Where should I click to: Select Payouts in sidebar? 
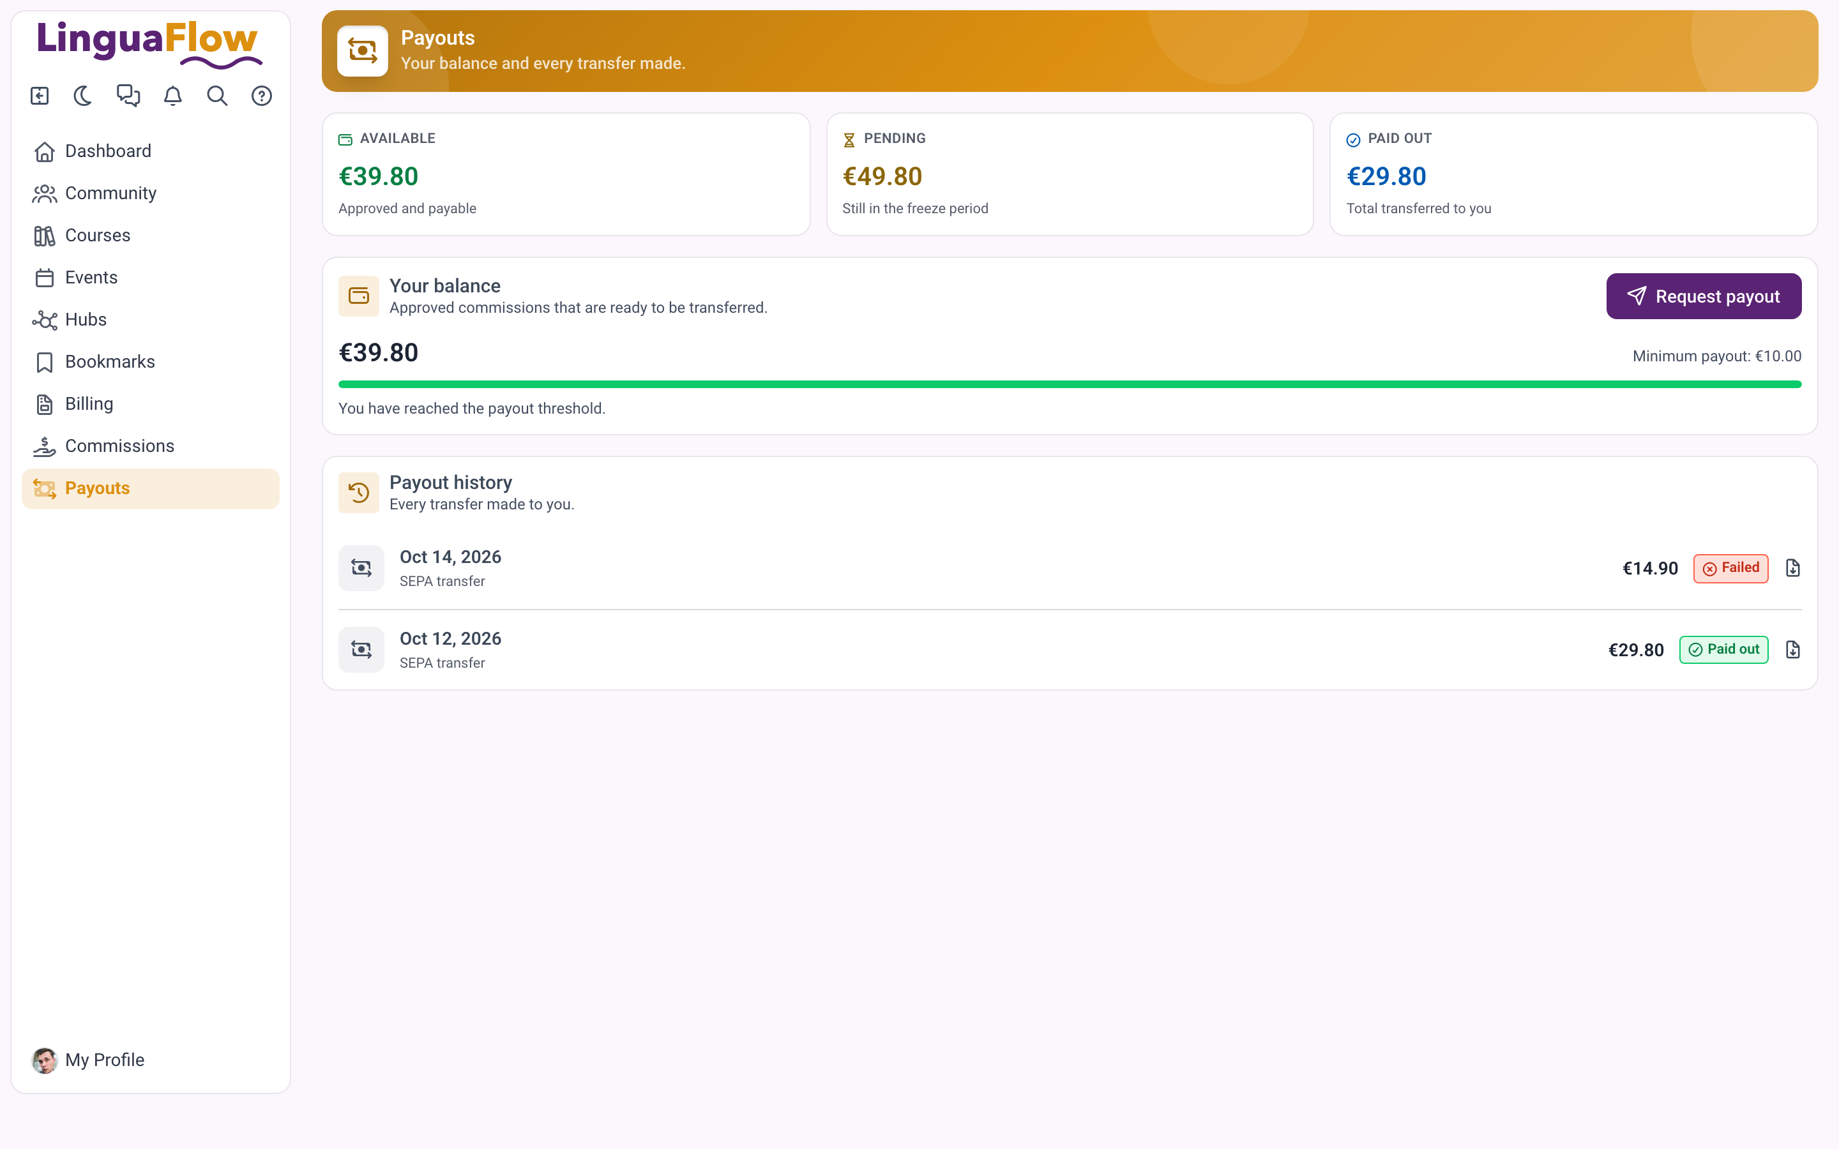pyautogui.click(x=151, y=488)
